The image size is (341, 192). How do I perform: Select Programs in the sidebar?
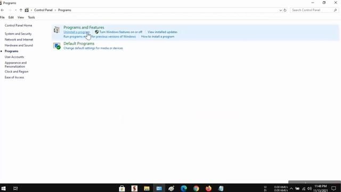click(x=12, y=51)
